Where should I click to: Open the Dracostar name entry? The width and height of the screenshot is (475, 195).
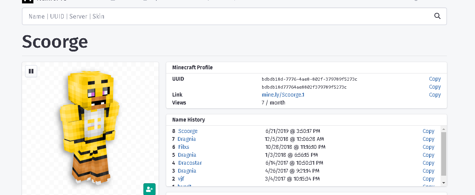(x=190, y=163)
